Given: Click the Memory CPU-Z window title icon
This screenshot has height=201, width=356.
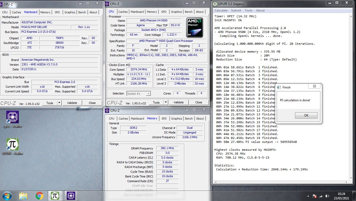Looking at the screenshot, I should coord(107,111).
